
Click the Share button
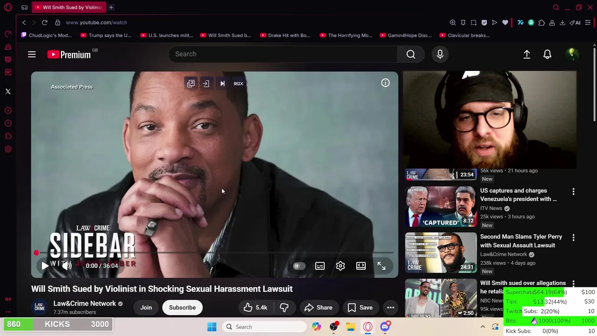[x=319, y=308]
